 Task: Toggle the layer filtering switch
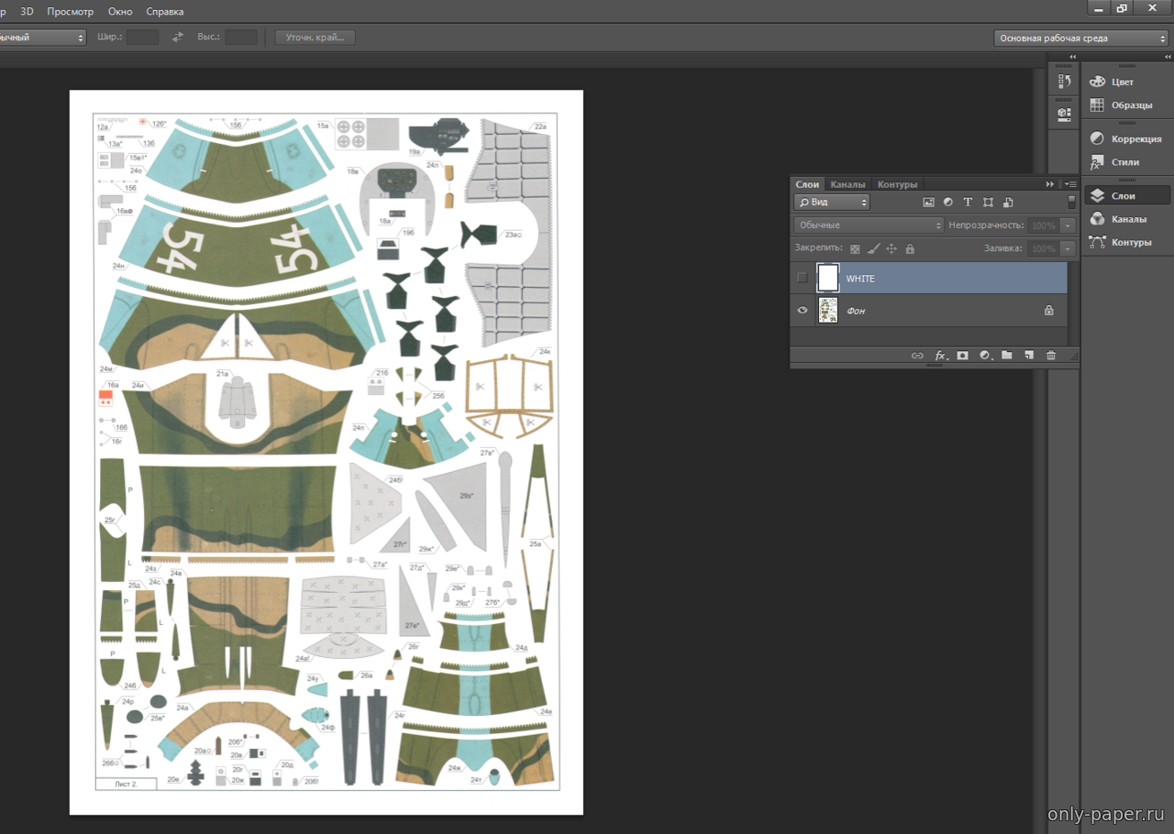coord(1071,202)
